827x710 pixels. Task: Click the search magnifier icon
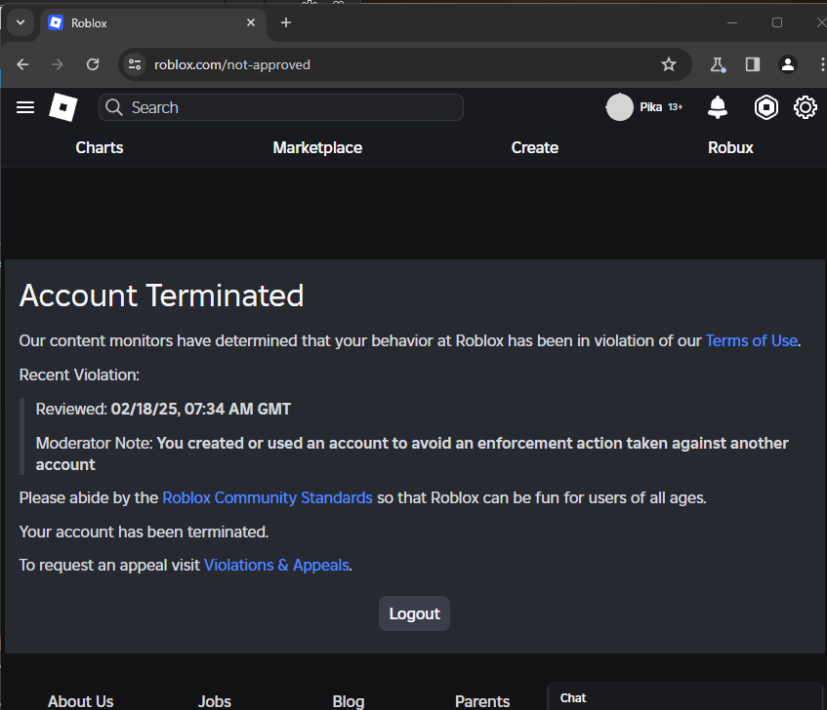tap(114, 107)
